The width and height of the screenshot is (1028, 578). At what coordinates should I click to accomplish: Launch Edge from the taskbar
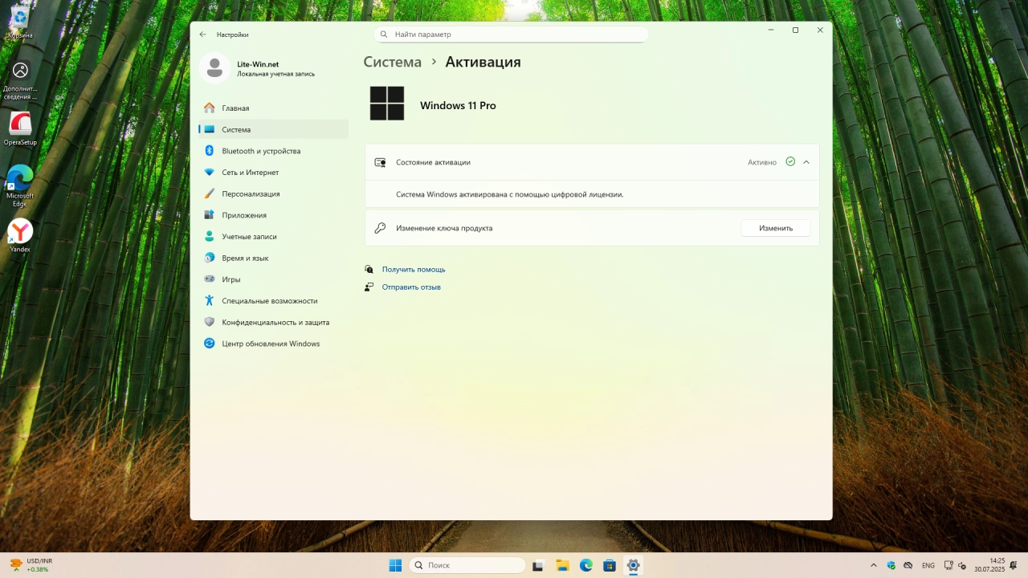[586, 565]
